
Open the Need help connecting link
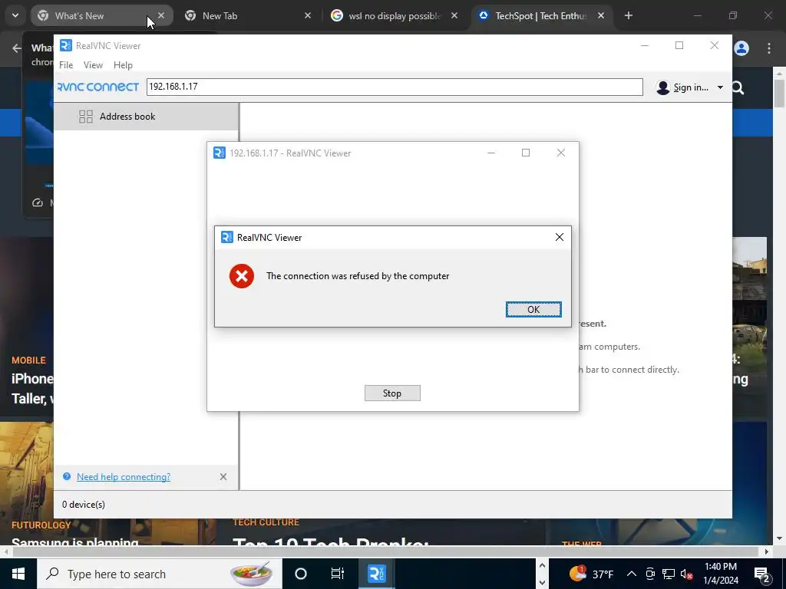124,477
